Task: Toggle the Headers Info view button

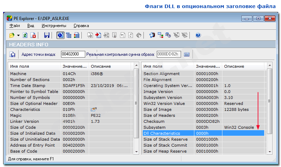Action: point(60,35)
